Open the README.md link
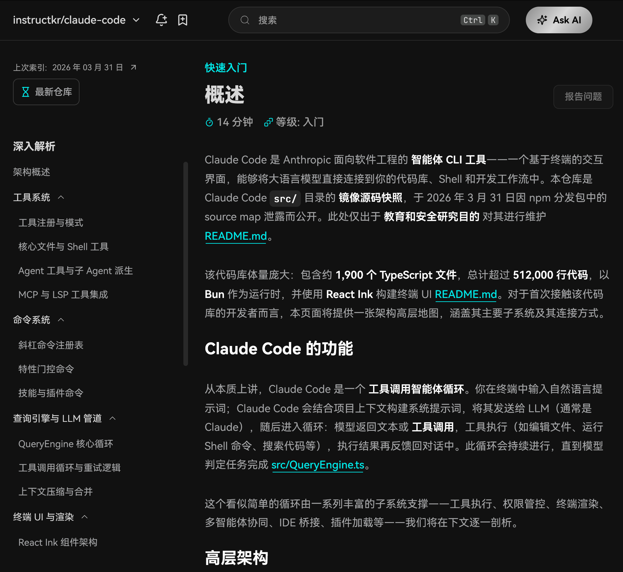The width and height of the screenshot is (623, 572). point(235,236)
